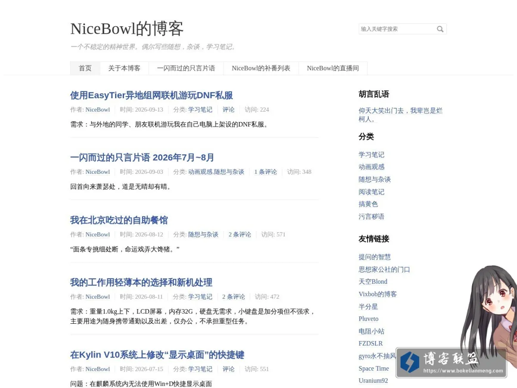Image resolution: width=517 pixels, height=388 pixels.
Task: Click 学习笔记 category on the EasyTier post
Action: [x=200, y=110]
